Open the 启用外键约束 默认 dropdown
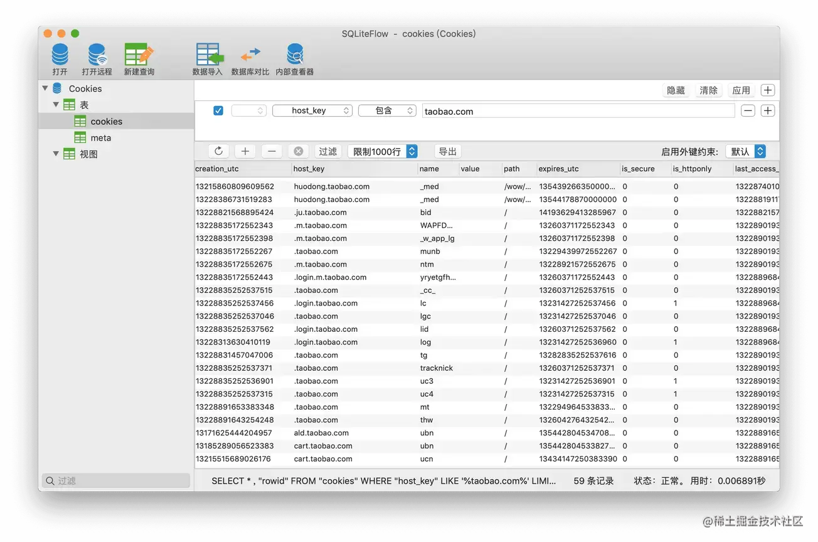 tap(746, 151)
